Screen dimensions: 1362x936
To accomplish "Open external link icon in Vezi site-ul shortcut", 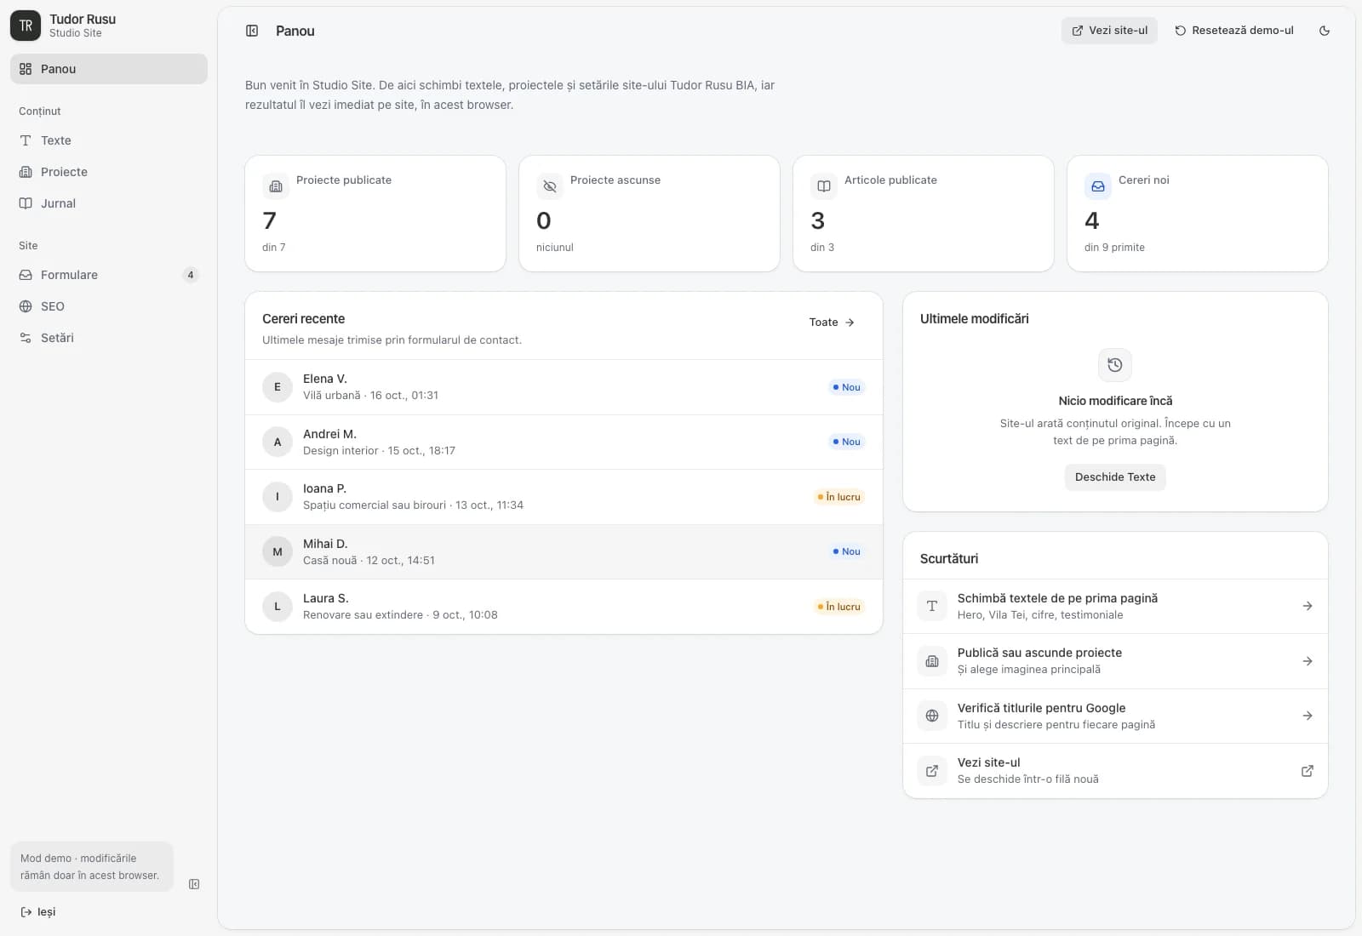I will [1308, 771].
